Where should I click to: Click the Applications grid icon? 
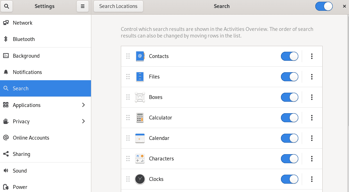coord(6,105)
